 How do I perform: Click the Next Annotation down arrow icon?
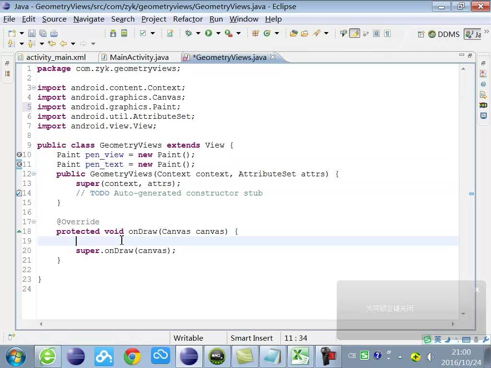pyautogui.click(x=11, y=44)
